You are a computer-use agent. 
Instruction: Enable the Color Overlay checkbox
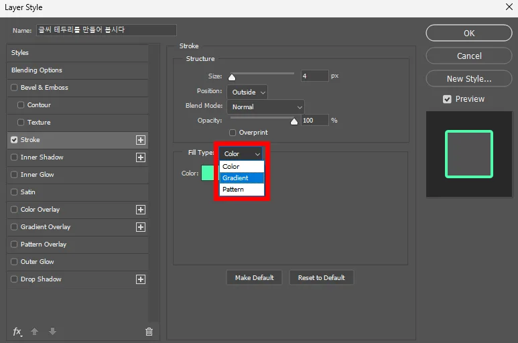pos(14,210)
